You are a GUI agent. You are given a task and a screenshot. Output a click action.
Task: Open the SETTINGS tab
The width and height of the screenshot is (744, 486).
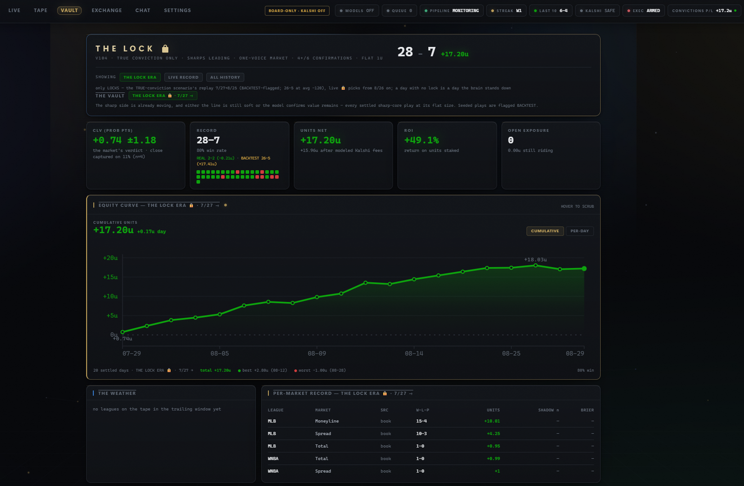[177, 10]
